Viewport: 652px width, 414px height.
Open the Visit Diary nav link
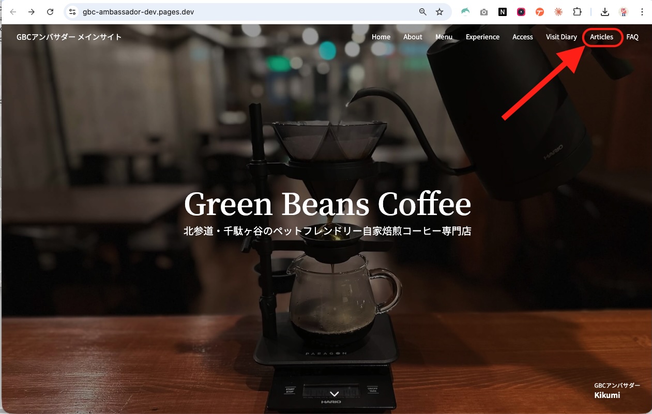tap(561, 37)
